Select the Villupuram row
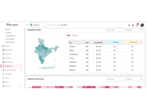Screen dimensions: 147x110 coord(105,62)
